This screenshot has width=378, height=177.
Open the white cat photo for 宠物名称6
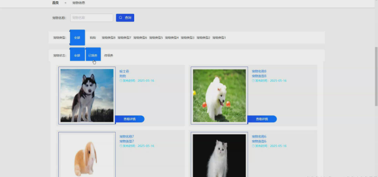click(x=219, y=155)
